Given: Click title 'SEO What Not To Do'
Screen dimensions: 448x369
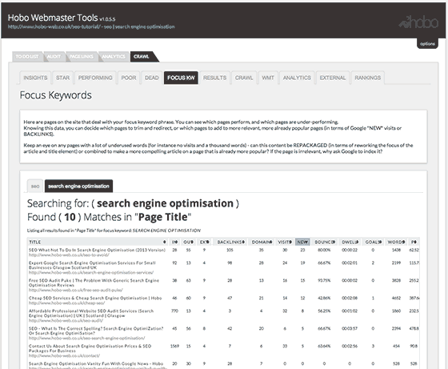Looking at the screenshot, I should click(x=97, y=250).
